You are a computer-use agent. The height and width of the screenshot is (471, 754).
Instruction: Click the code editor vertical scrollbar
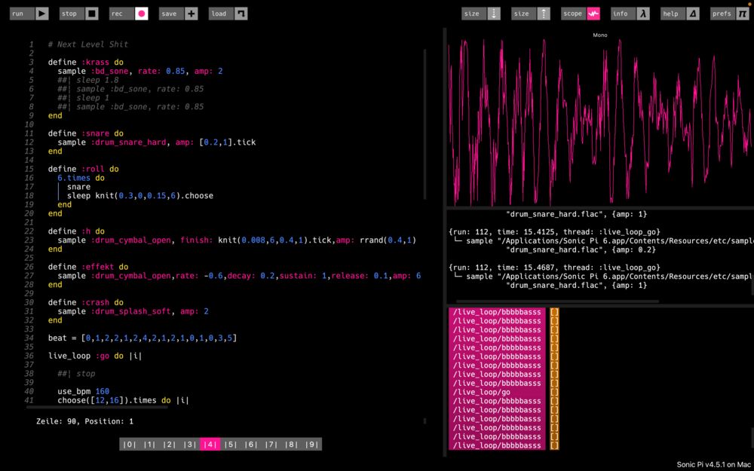425,124
